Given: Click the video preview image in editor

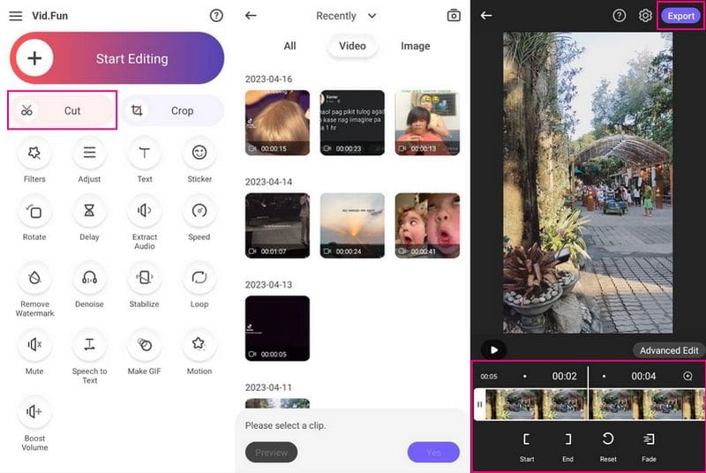Looking at the screenshot, I should (x=588, y=183).
